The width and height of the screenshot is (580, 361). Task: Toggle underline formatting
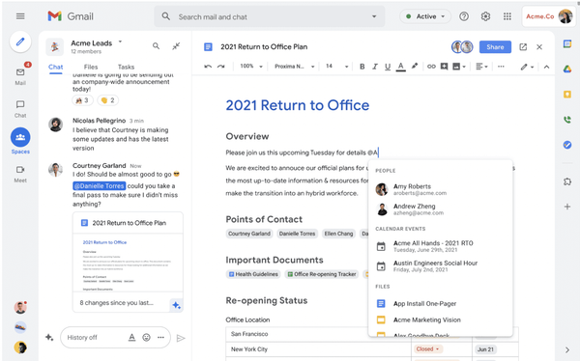click(x=388, y=67)
